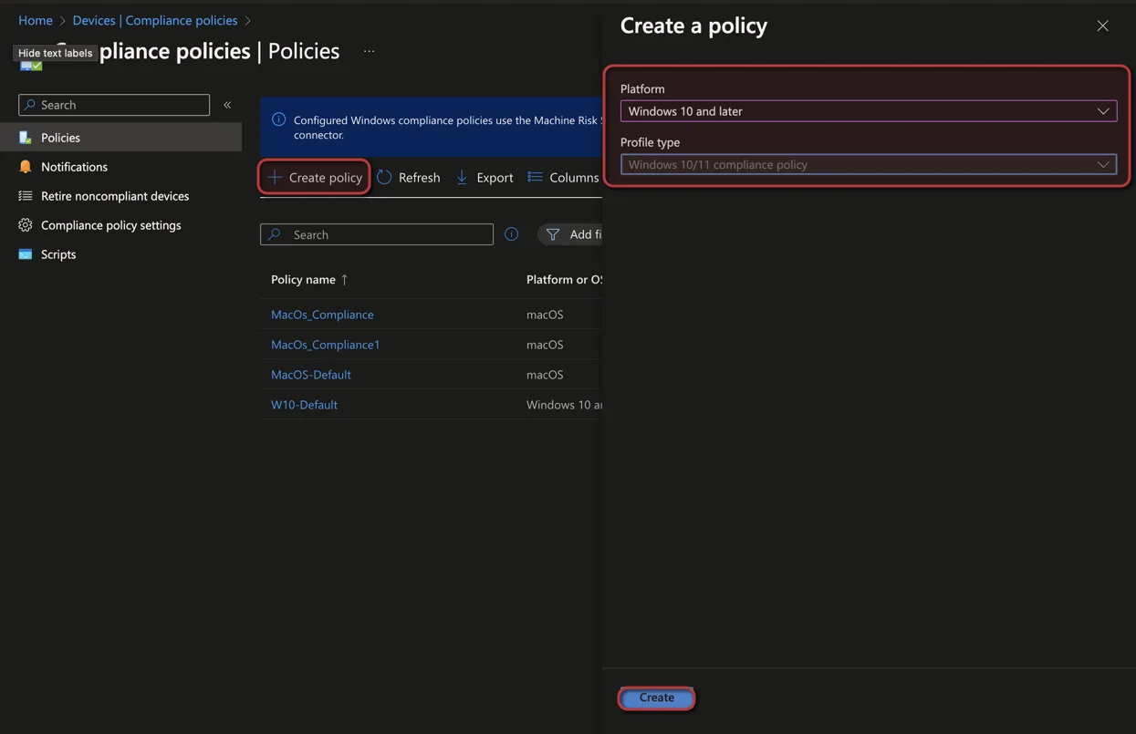Screen dimensions: 1136x734
Task: Open the ellipsis more options menu
Action: [369, 51]
